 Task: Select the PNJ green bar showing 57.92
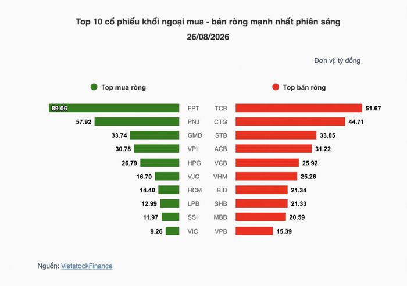click(137, 121)
